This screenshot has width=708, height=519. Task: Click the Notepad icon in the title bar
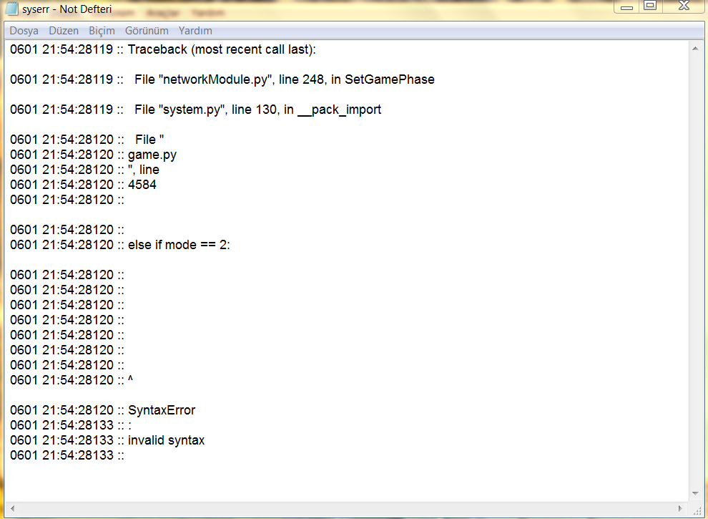[x=11, y=9]
